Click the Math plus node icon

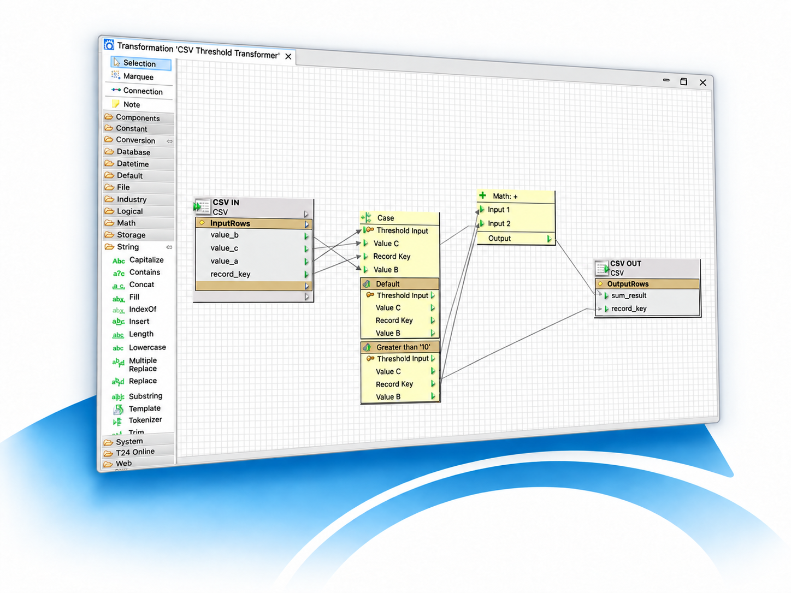pos(482,195)
